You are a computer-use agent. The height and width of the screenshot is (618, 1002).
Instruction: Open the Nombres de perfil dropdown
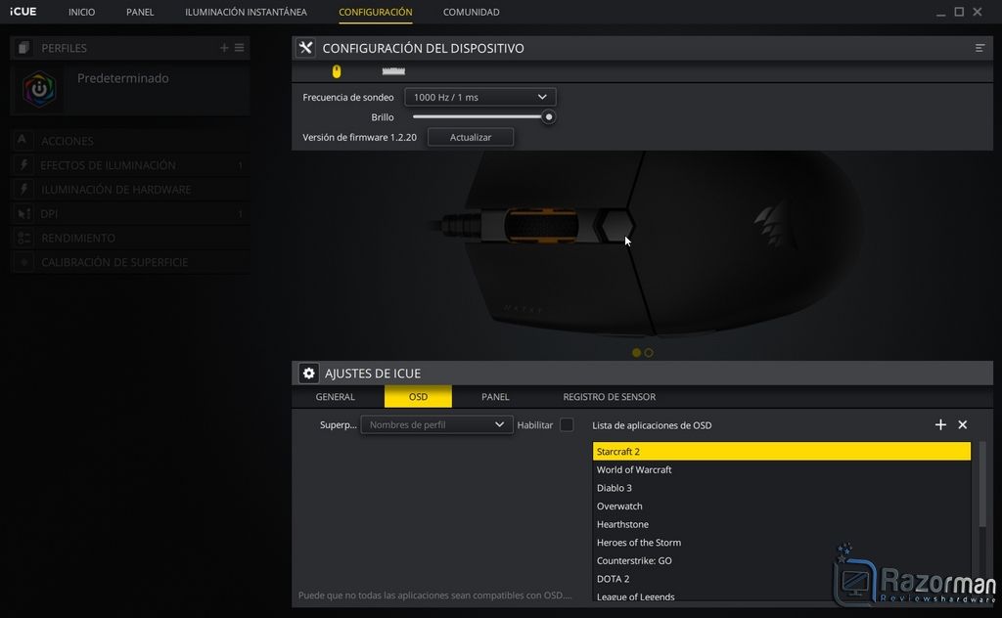point(436,424)
